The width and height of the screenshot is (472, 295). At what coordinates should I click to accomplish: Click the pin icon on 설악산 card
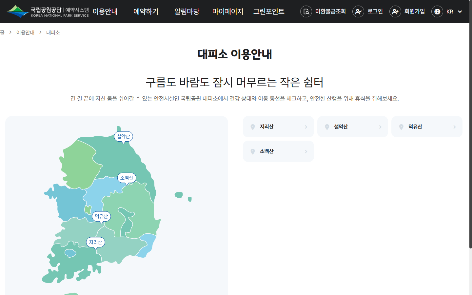click(327, 127)
